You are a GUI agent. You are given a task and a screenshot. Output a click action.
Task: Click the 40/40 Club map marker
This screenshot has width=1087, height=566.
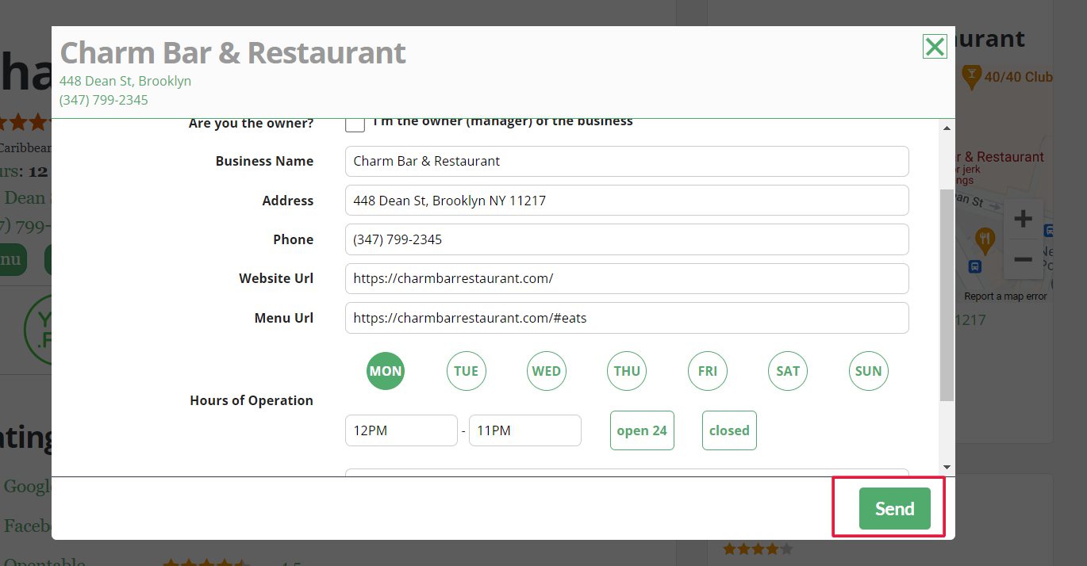tap(970, 77)
